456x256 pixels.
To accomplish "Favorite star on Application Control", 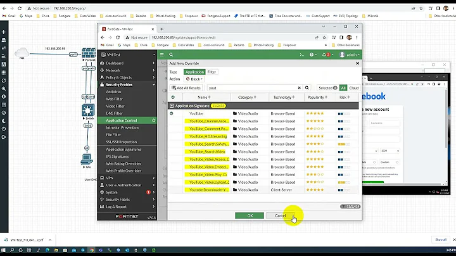I will tap(153, 120).
